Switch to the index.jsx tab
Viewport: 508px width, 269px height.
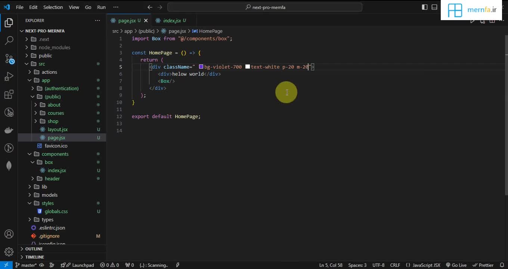pyautogui.click(x=172, y=20)
